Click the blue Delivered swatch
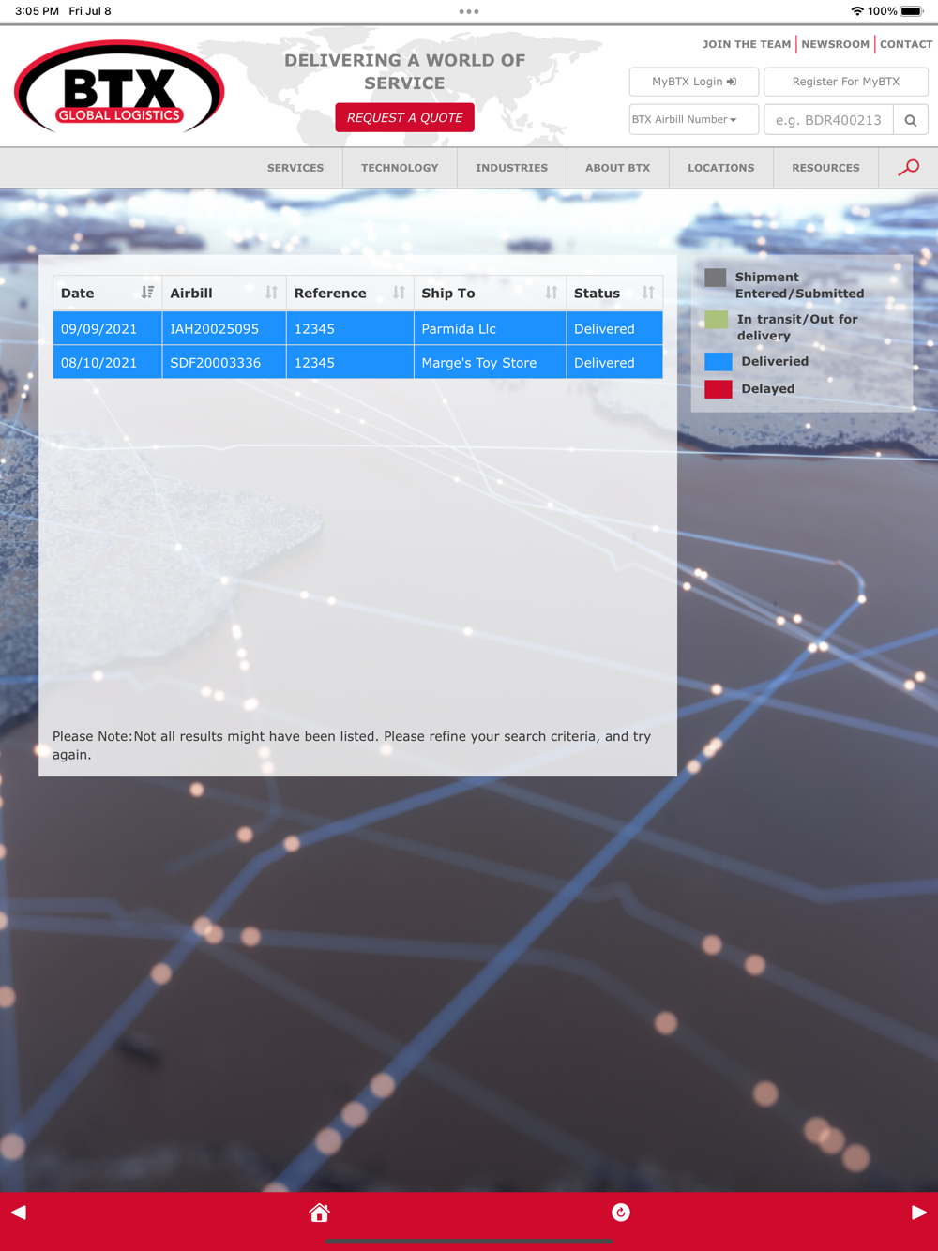Image resolution: width=938 pixels, height=1251 pixels. tap(719, 362)
